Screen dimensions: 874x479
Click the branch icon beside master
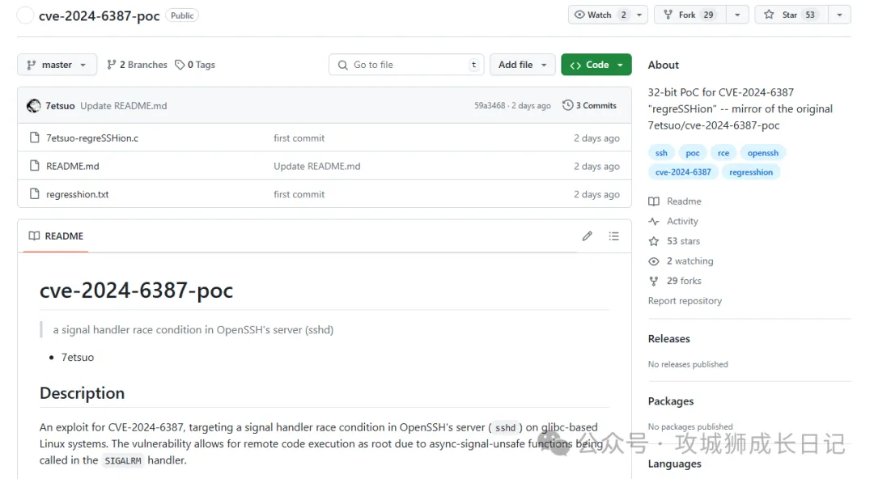32,65
